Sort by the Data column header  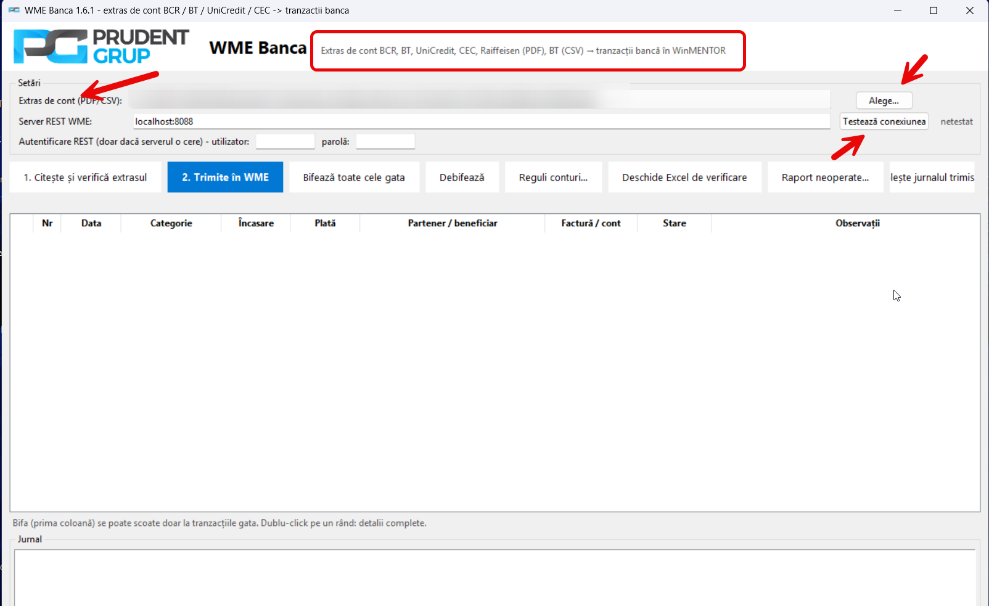[91, 223]
